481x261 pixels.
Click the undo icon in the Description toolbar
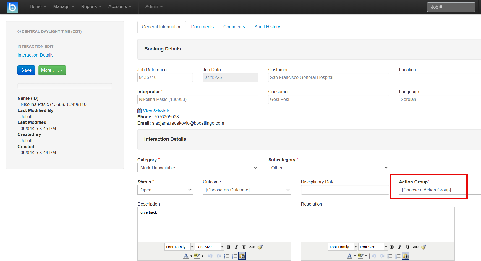[210, 256]
